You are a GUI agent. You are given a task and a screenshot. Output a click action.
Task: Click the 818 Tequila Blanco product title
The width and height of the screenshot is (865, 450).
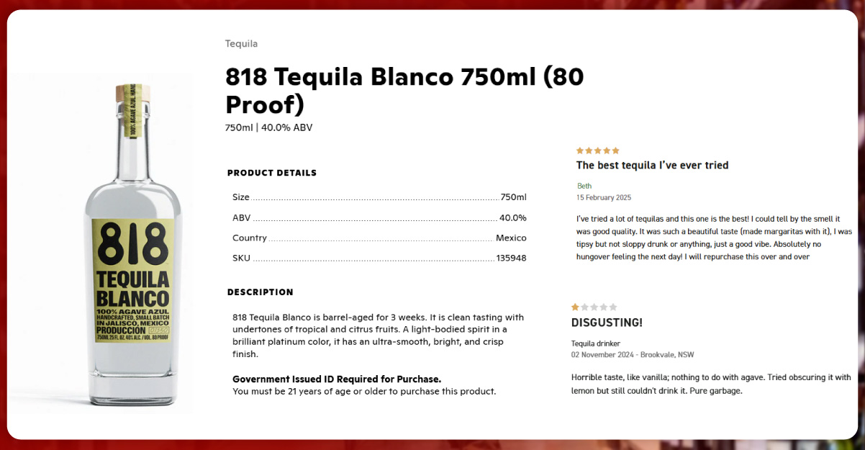pyautogui.click(x=403, y=90)
